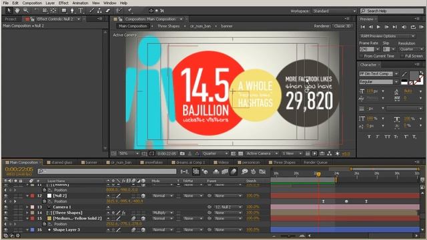The image size is (427, 240).
Task: Click banner in the comp breadcrumb
Action: point(227,26)
